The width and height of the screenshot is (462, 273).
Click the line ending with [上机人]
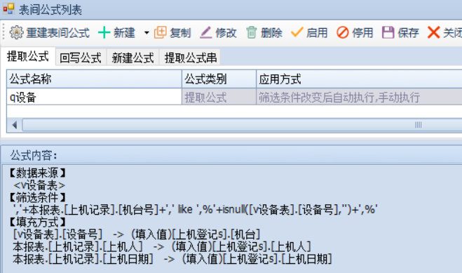point(162,246)
